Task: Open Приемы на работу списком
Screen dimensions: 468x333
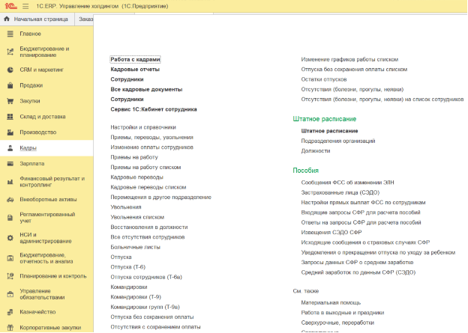Action: pos(145,168)
